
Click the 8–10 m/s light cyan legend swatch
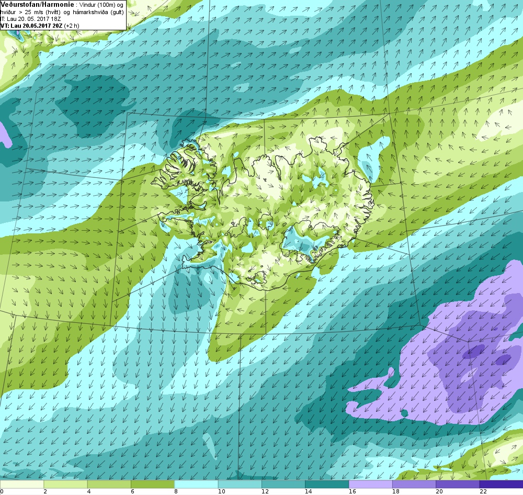196,485
